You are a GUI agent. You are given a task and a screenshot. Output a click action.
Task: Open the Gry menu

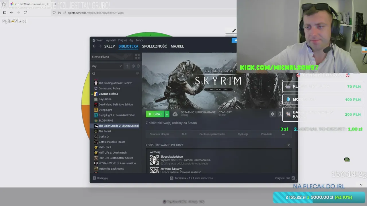pos(131,40)
